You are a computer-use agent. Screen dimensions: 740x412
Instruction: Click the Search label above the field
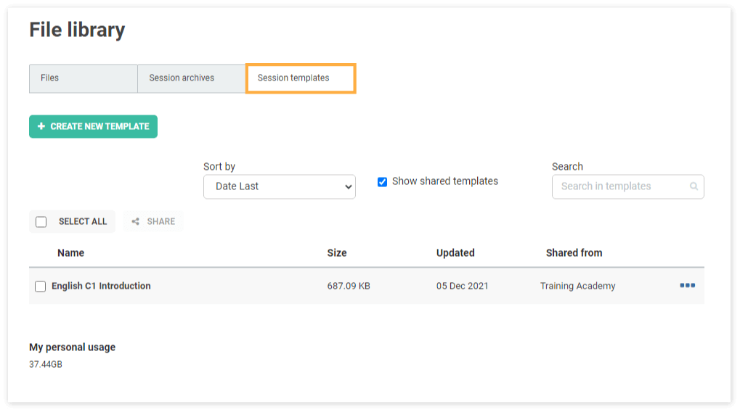(x=567, y=166)
